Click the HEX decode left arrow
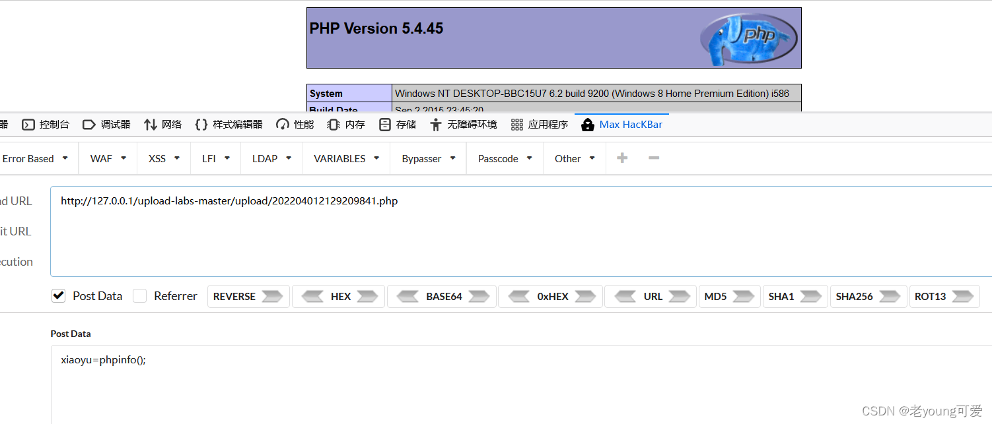The height and width of the screenshot is (424, 992). (312, 297)
